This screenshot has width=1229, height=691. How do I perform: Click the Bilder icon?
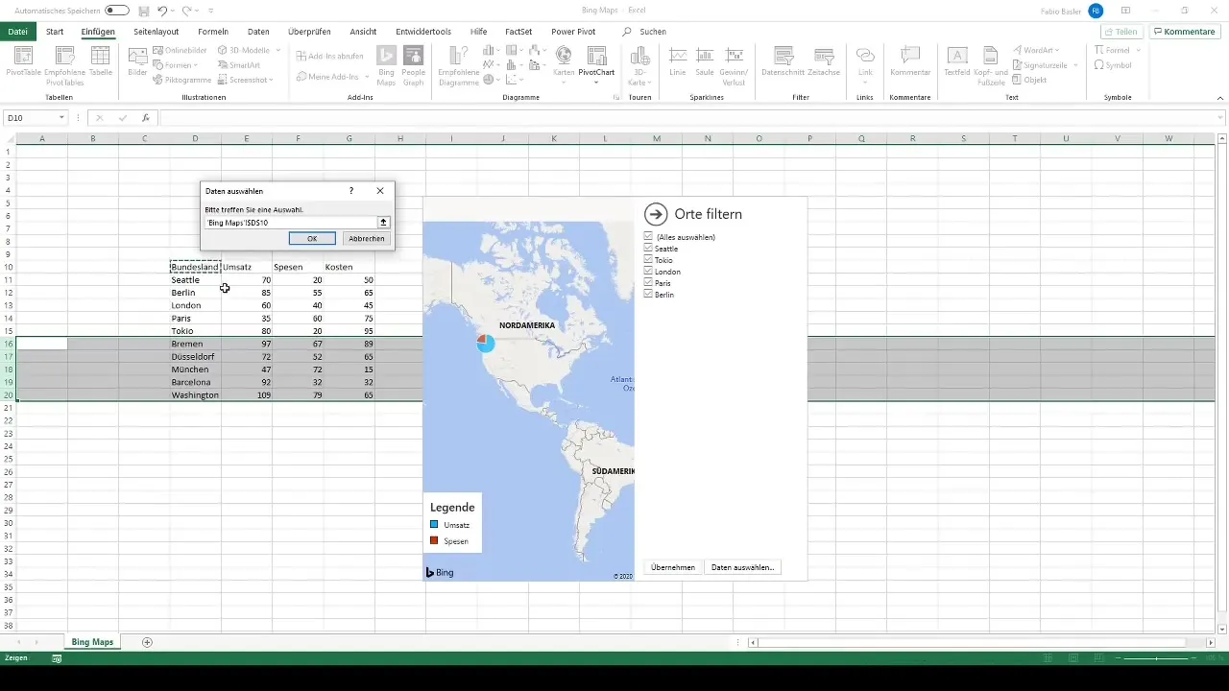point(137,63)
